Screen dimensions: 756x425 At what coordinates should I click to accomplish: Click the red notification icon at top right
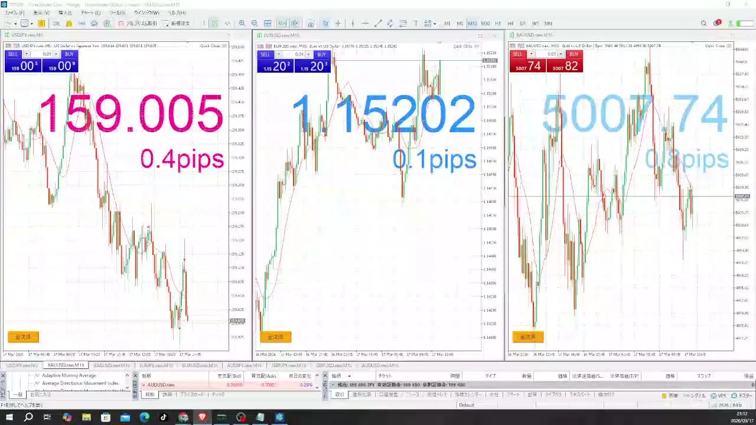click(716, 23)
